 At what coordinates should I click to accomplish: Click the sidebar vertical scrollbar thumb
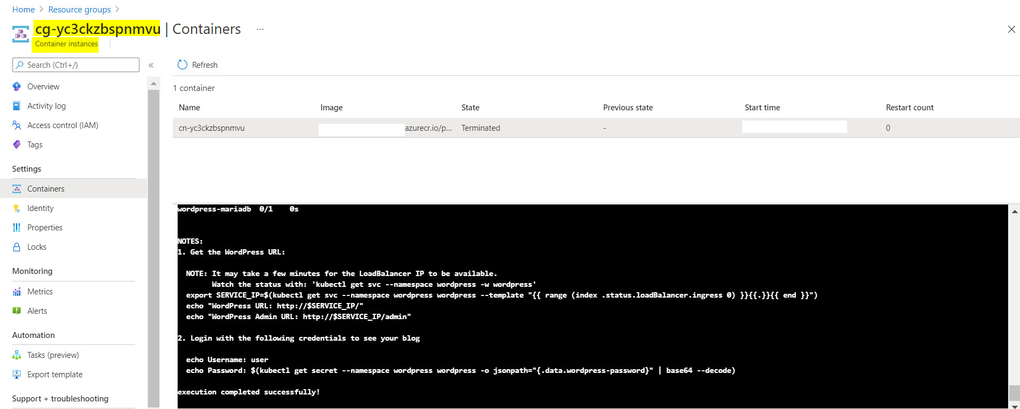pyautogui.click(x=153, y=249)
